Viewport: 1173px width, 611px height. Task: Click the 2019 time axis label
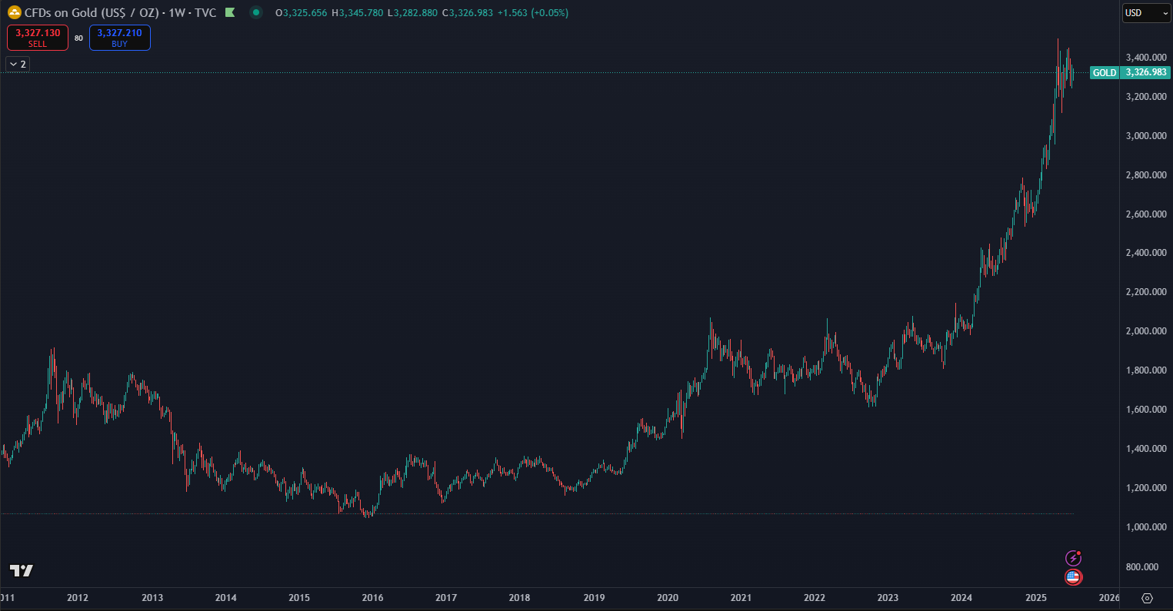[594, 598]
